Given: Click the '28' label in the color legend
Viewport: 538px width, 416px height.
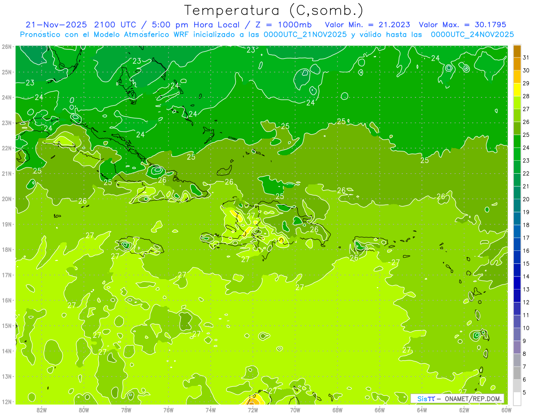Looking at the screenshot, I should pos(526,96).
